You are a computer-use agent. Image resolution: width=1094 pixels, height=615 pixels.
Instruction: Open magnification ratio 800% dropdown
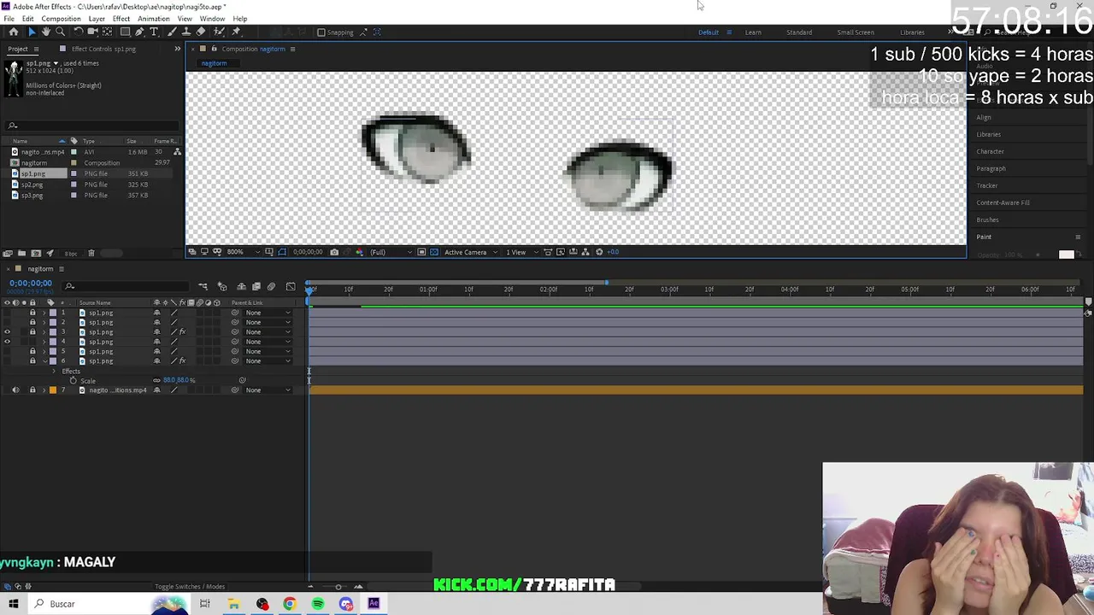[244, 252]
